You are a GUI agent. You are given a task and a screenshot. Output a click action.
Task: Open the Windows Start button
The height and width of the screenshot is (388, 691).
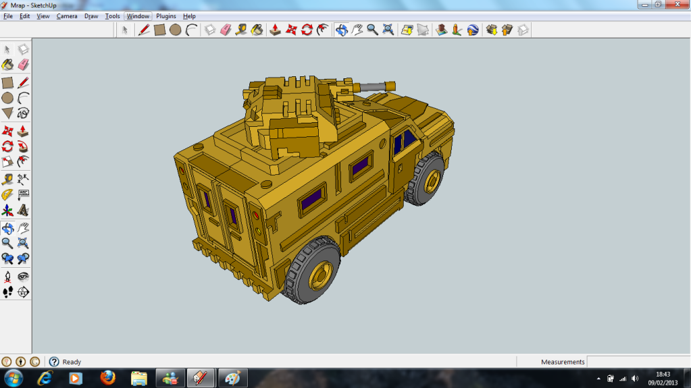click(14, 379)
